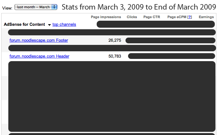
Task: Click the 50,783 impressions value
Action: (115, 56)
